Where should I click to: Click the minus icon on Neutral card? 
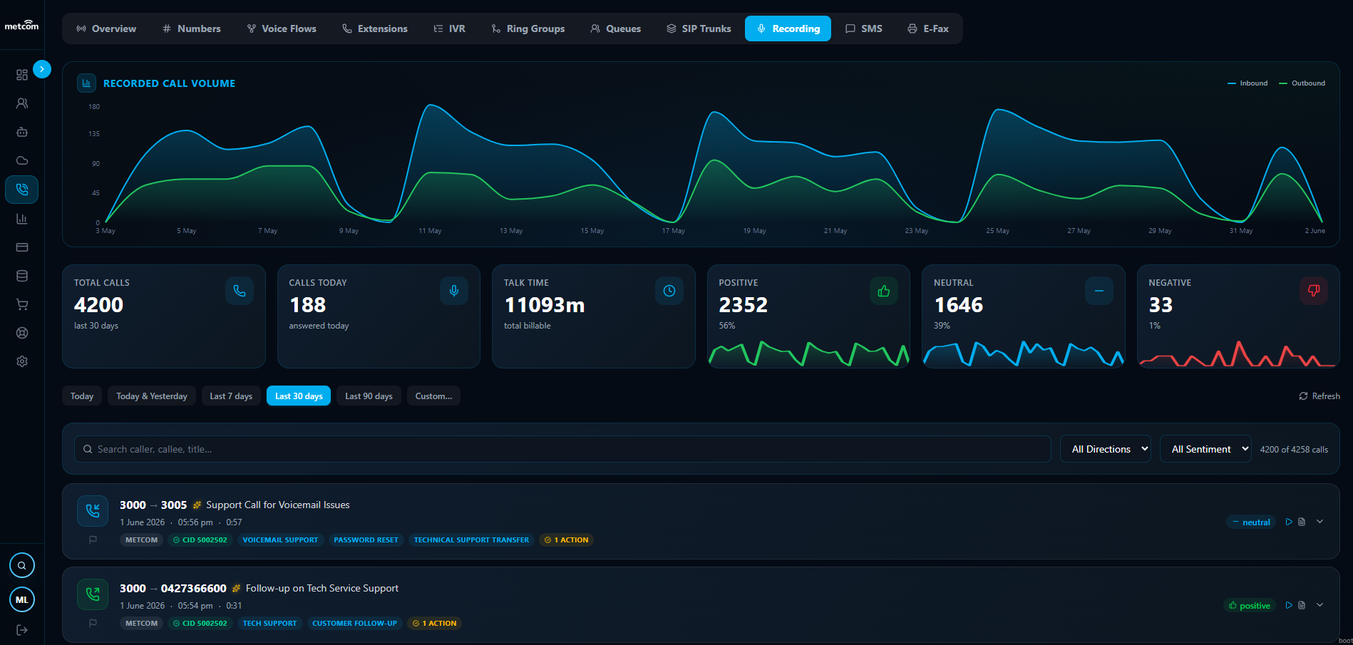[x=1099, y=291]
